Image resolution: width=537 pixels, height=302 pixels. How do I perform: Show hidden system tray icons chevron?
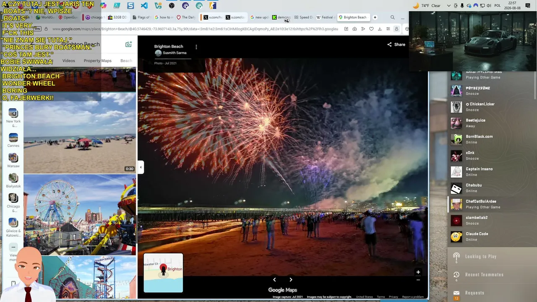coord(449,5)
